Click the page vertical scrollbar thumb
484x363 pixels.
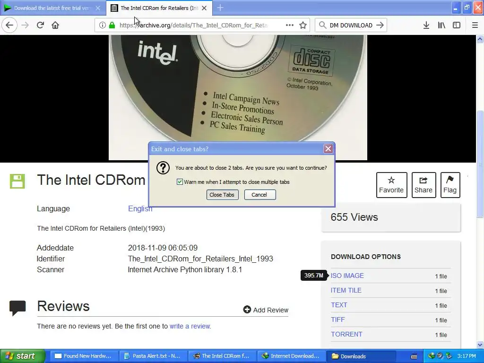480,164
